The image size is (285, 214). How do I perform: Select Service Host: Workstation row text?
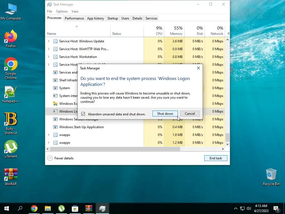point(78,57)
